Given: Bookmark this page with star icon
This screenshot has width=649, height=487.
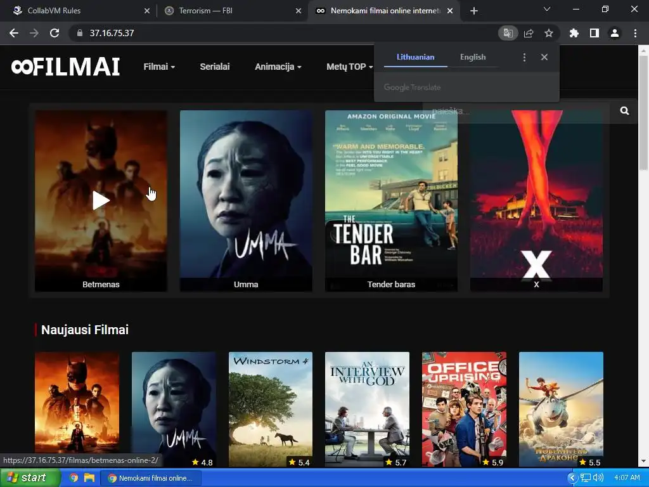Looking at the screenshot, I should click(x=549, y=33).
